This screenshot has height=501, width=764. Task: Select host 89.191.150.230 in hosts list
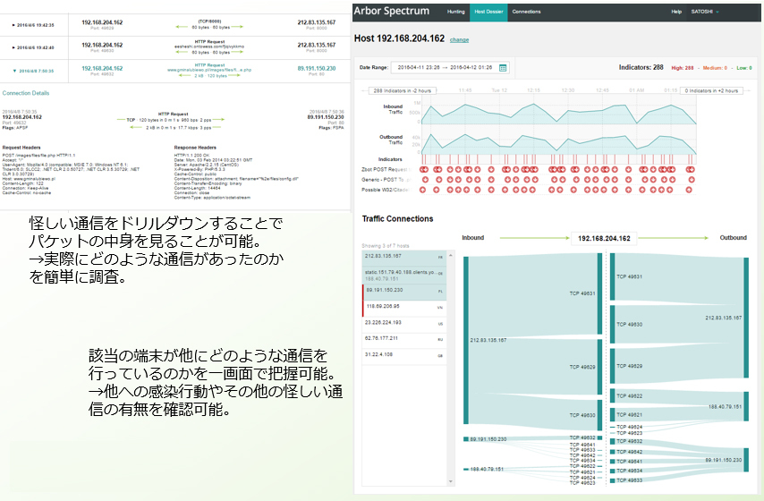(x=404, y=292)
